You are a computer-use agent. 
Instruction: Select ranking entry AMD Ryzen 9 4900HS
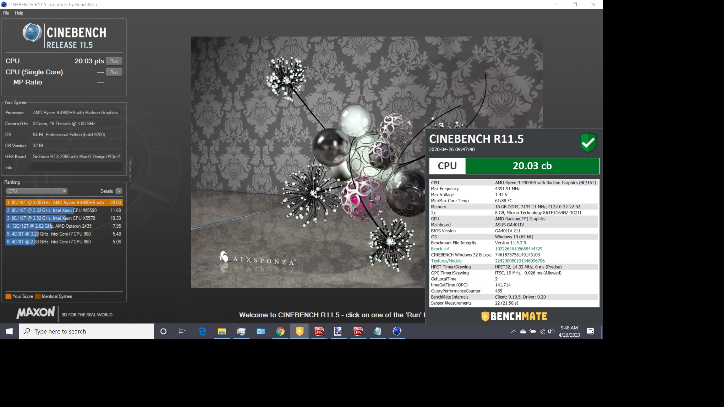pos(64,203)
